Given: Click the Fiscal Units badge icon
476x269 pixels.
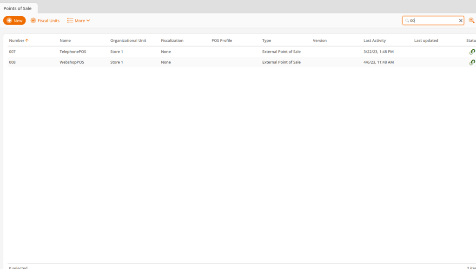Looking at the screenshot, I should click(x=33, y=20).
